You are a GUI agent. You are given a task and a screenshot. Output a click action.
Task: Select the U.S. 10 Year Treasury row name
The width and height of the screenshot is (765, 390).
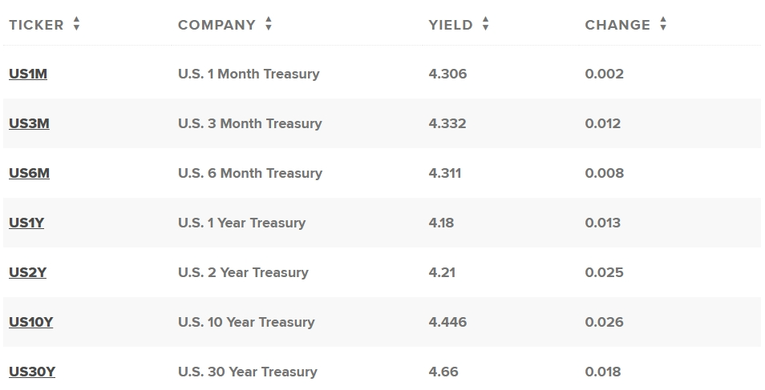(x=246, y=322)
